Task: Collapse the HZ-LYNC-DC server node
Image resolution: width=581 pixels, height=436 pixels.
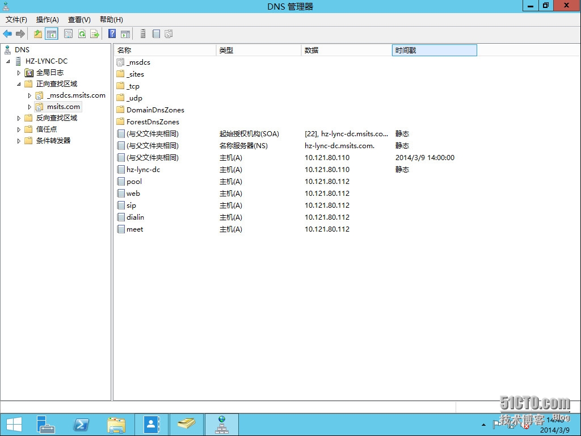Action: coord(8,61)
